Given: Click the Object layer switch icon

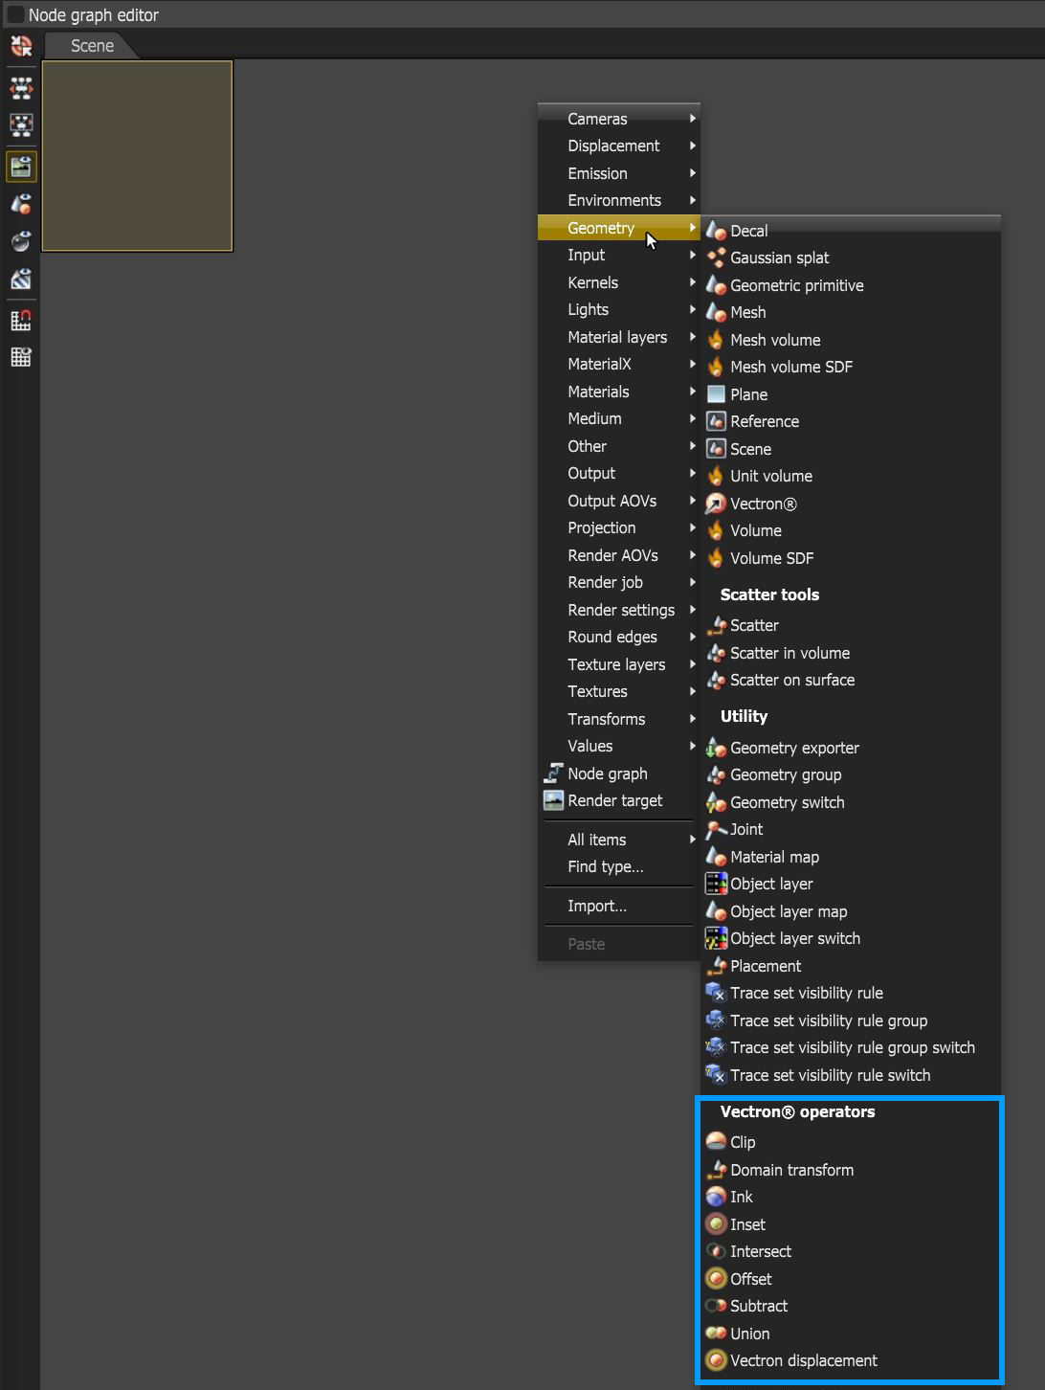Looking at the screenshot, I should click(716, 938).
